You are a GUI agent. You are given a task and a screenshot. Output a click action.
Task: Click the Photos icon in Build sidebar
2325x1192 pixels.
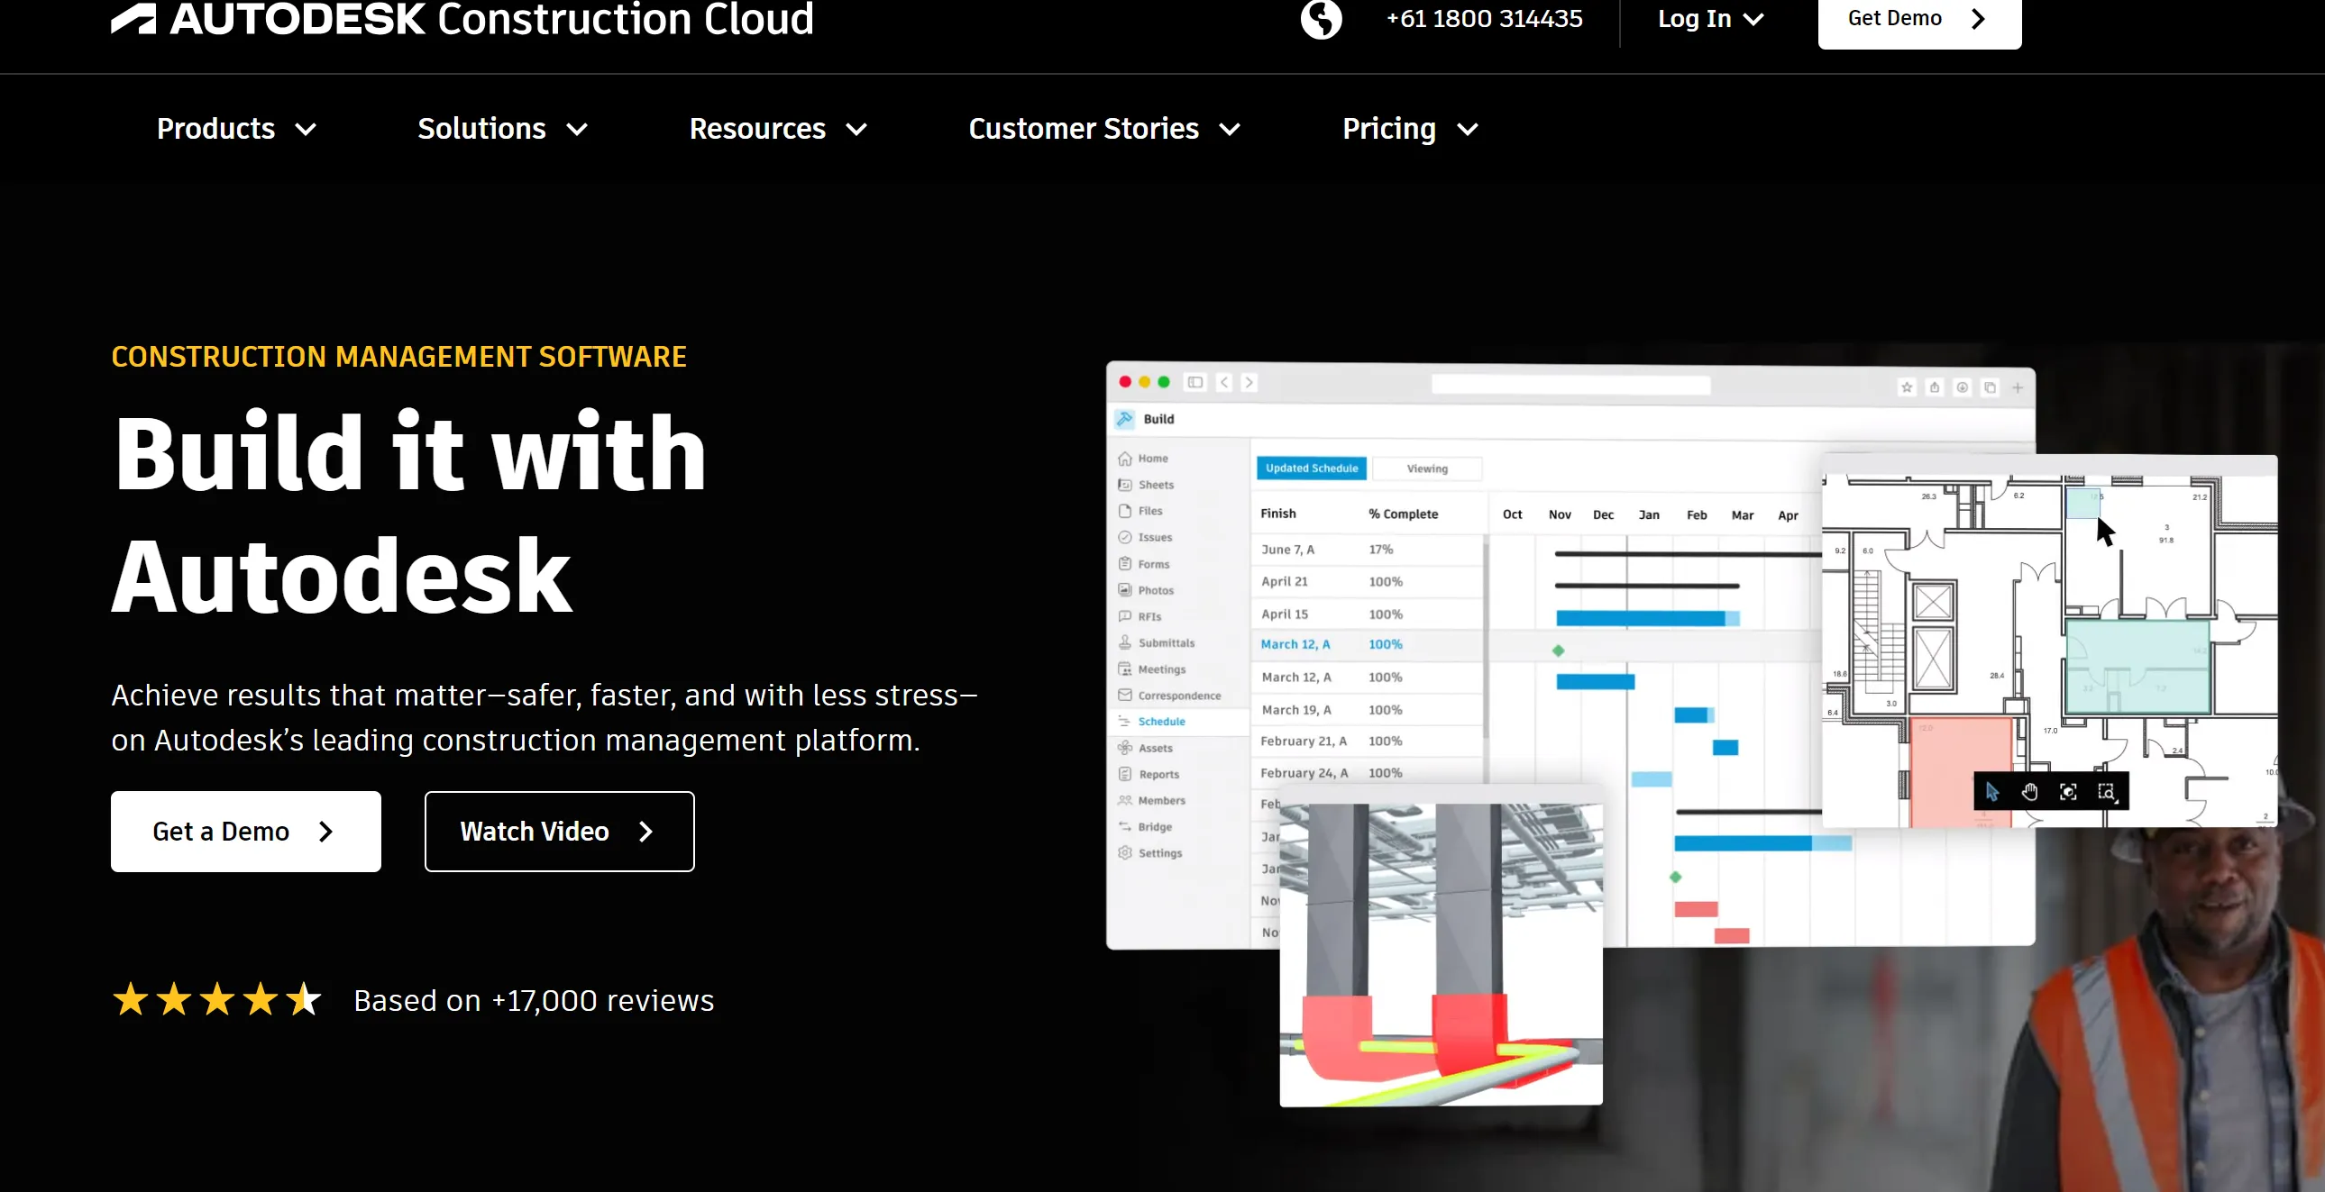[x=1125, y=590]
